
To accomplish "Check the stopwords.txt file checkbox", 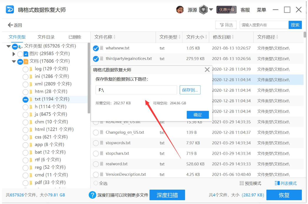I will click(x=96, y=143).
